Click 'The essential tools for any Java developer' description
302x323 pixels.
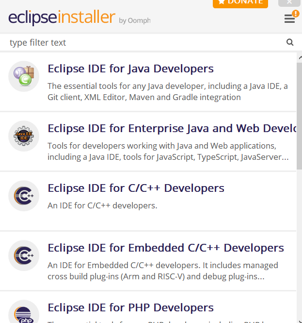click(x=168, y=92)
